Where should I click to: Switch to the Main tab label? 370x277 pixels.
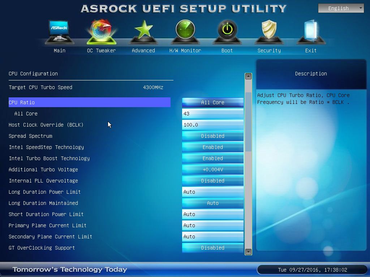[60, 50]
